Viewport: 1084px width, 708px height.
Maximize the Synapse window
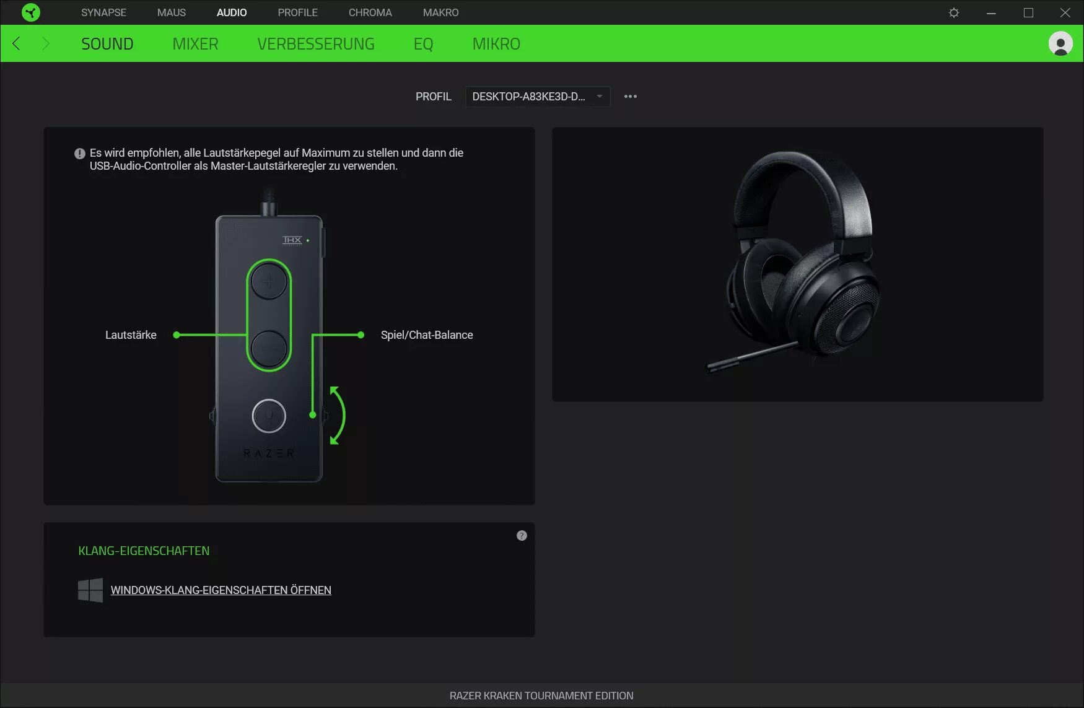(x=1028, y=12)
